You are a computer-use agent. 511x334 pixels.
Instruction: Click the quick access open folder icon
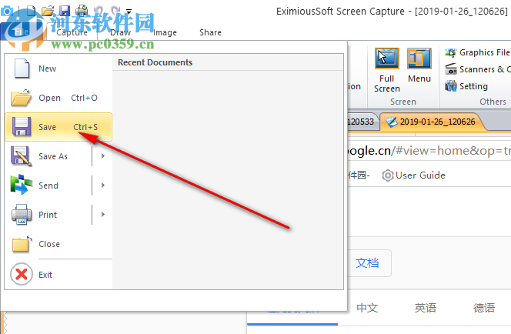pyautogui.click(x=48, y=11)
